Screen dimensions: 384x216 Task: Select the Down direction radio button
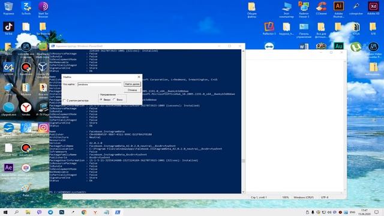pyautogui.click(x=114, y=100)
